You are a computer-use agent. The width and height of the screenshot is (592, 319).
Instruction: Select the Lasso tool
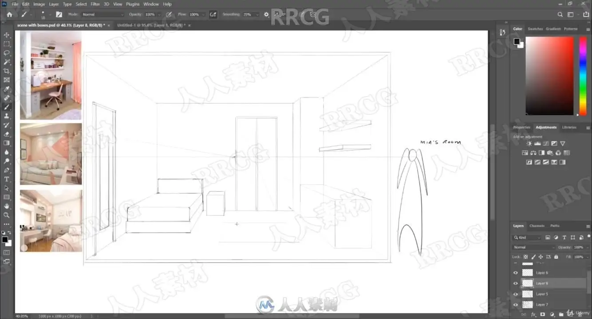coord(7,53)
